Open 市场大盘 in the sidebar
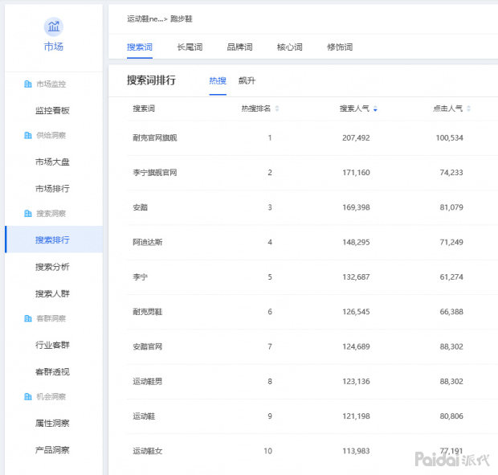498x475 pixels. tap(52, 162)
